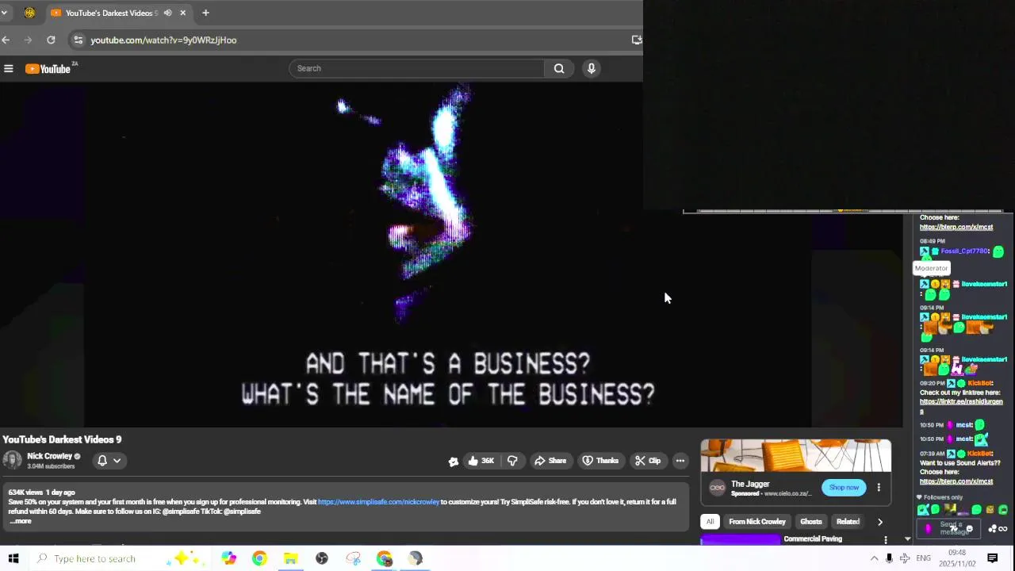Select the Ghosts filter chip

[x=811, y=522]
